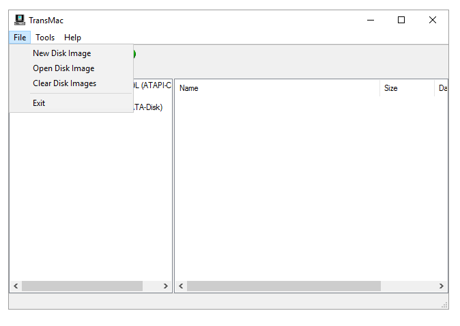Screen dimensions: 460x326
Task: Click left arrow of file list scrollbar
Action: pyautogui.click(x=181, y=286)
